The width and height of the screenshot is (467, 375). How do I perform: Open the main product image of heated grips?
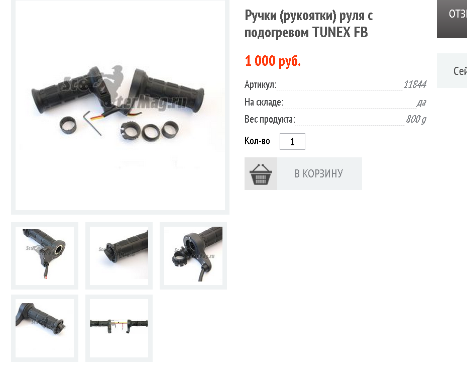121,106
